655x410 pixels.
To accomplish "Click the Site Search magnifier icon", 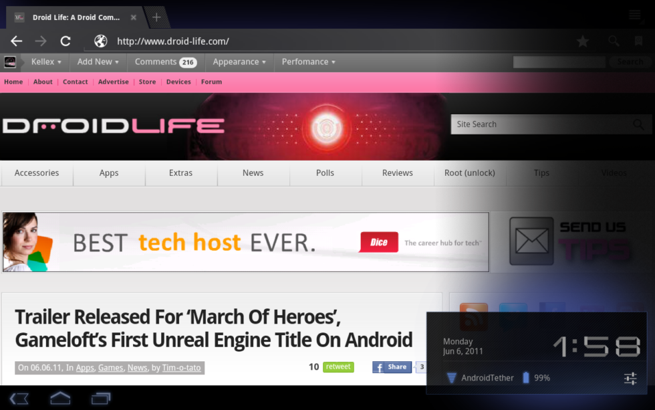I will [639, 124].
